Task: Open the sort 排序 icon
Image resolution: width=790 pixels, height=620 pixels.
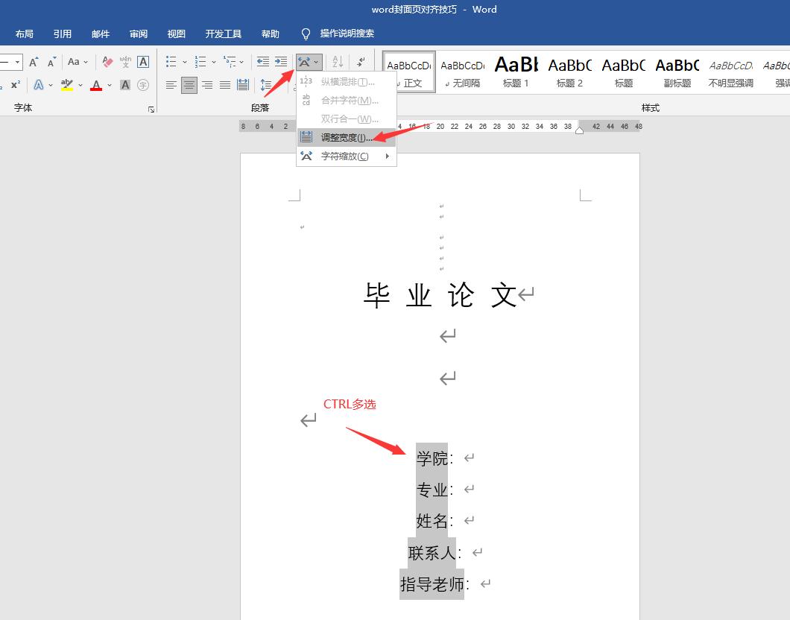Action: tap(337, 61)
